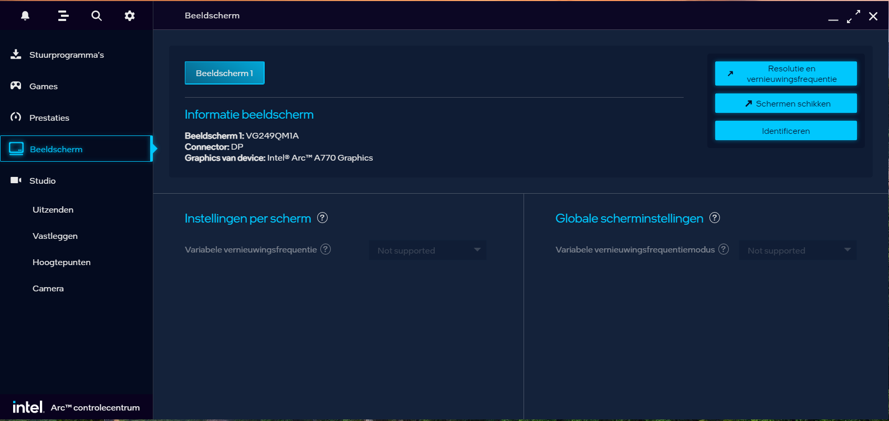Image resolution: width=889 pixels, height=421 pixels.
Task: Open the Games section
Action: click(43, 87)
